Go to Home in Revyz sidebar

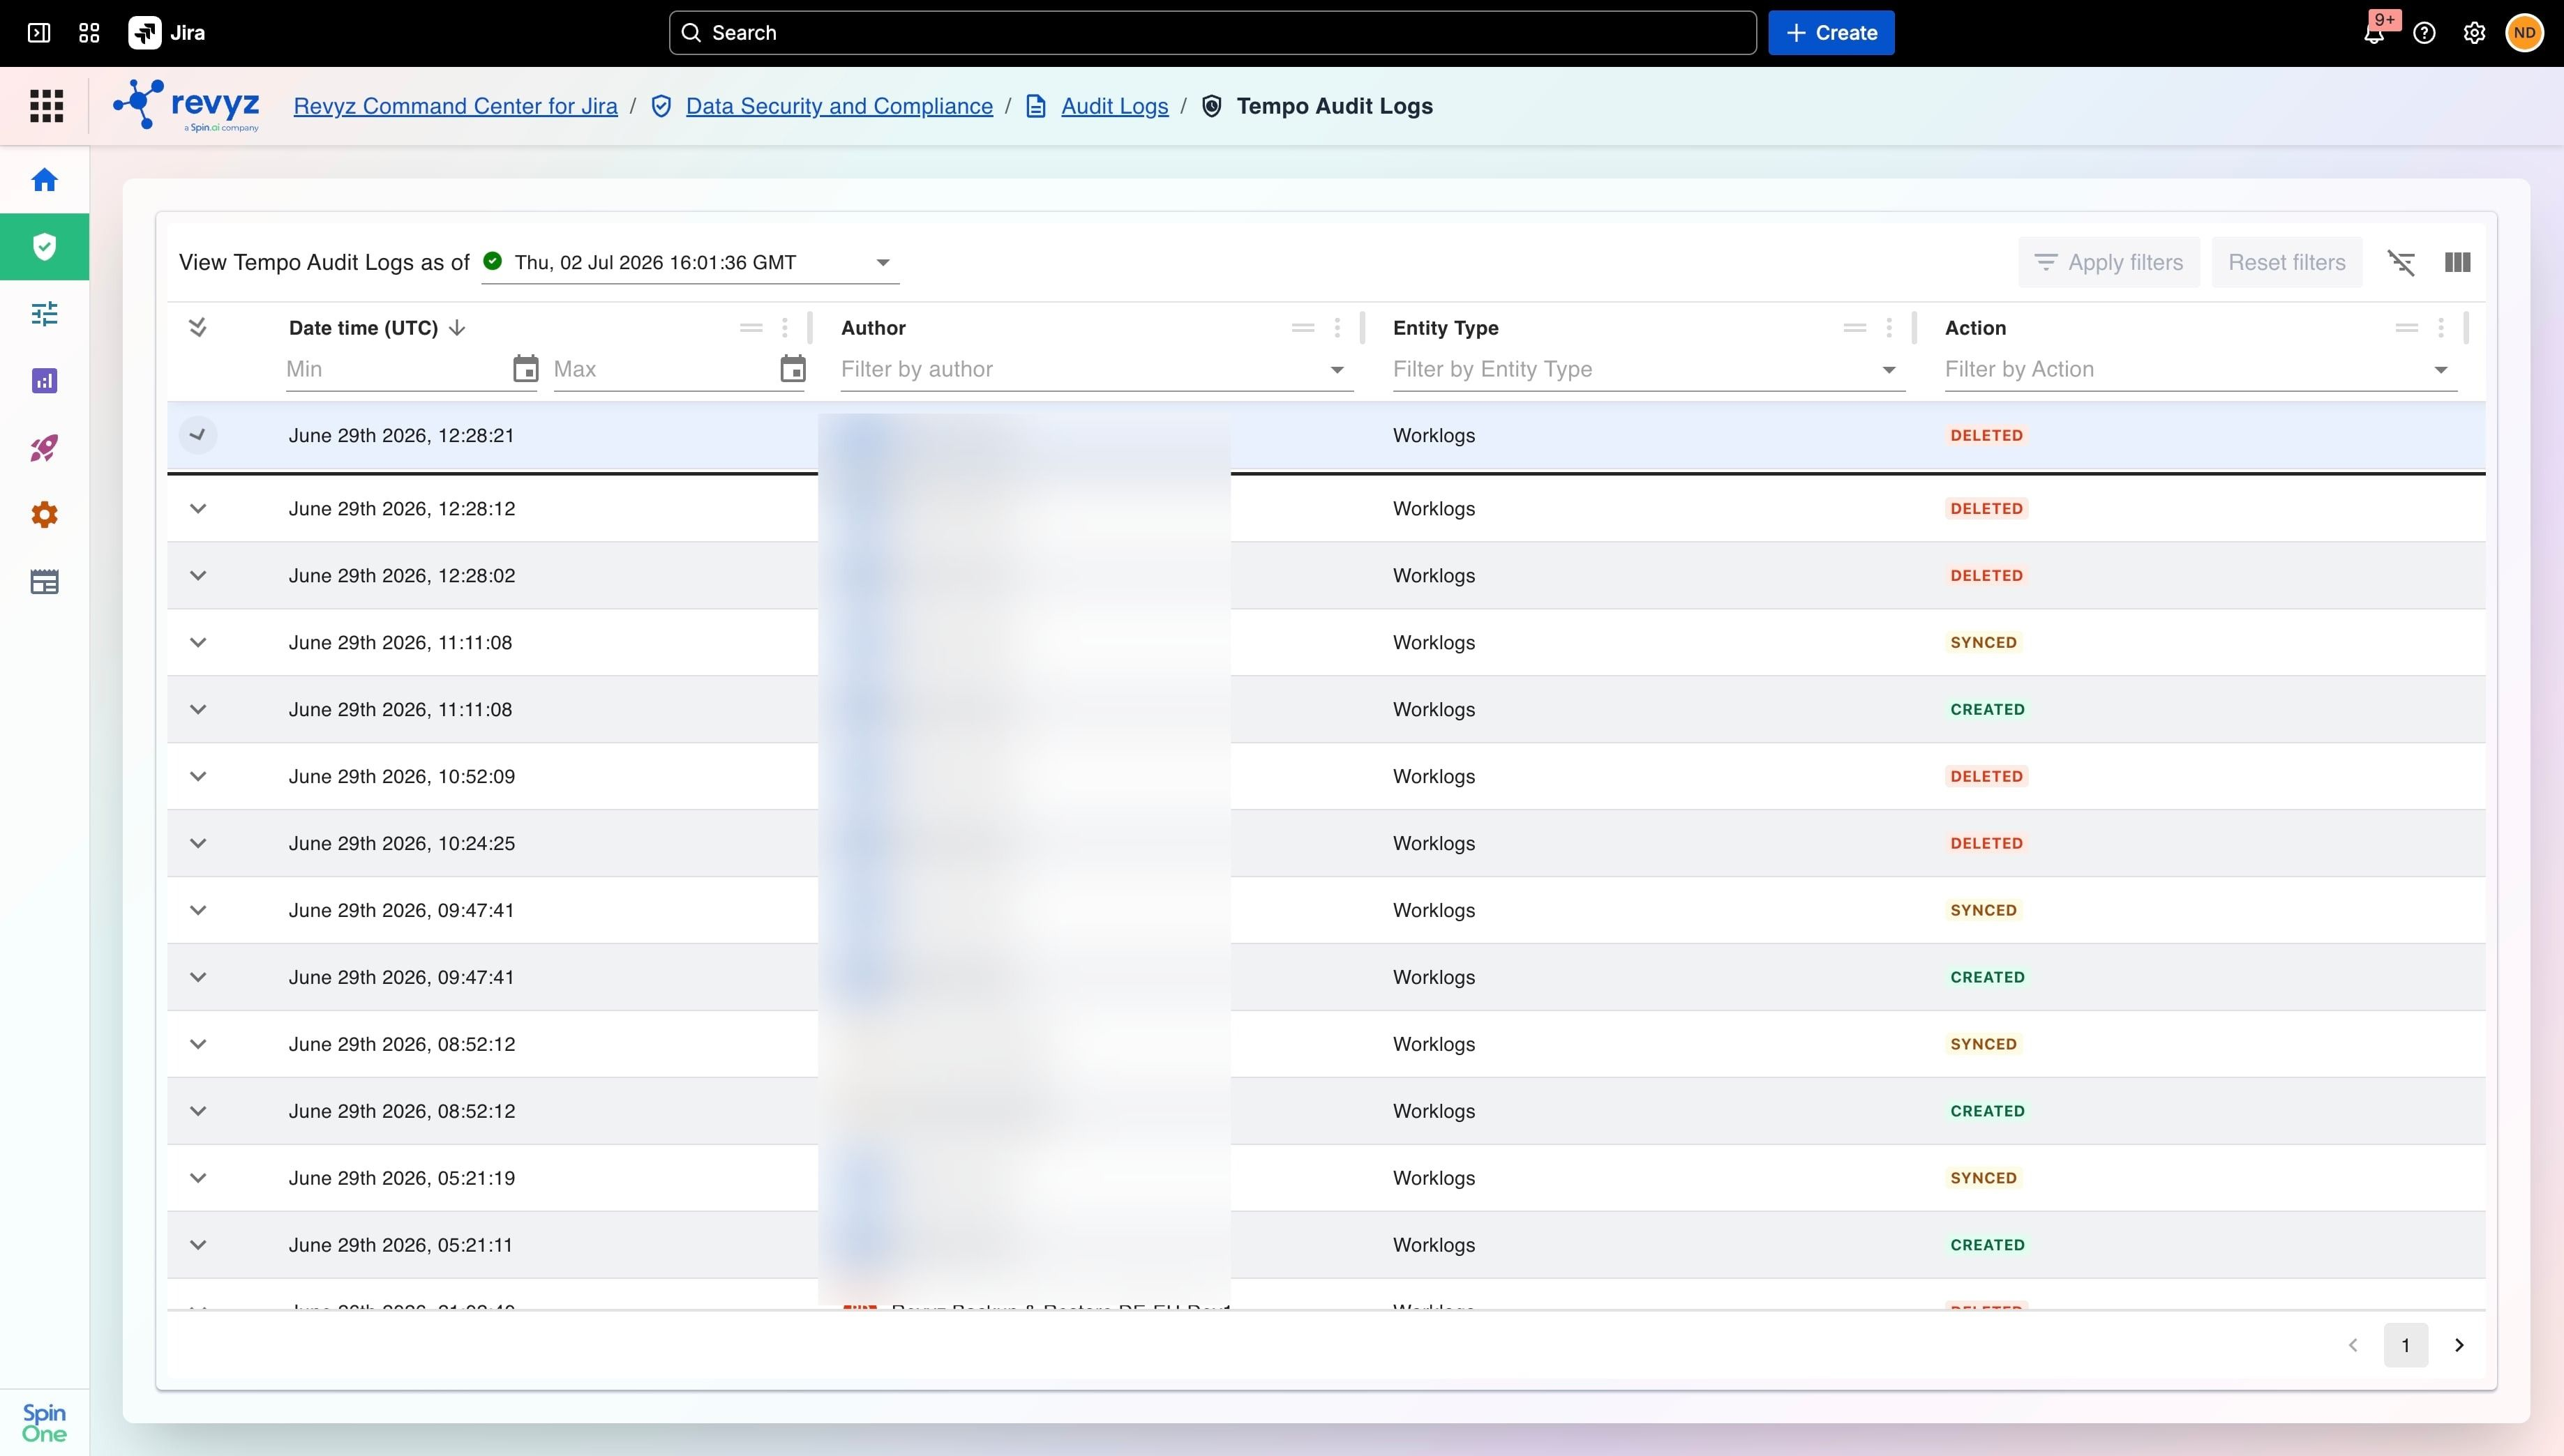pos(44,180)
